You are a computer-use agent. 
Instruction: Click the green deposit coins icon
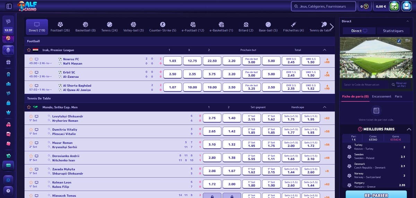394,6
